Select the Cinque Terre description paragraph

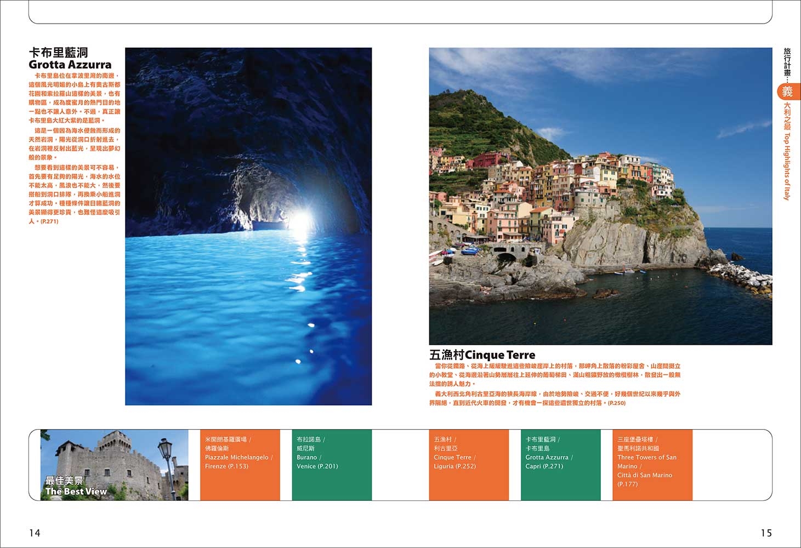point(554,384)
